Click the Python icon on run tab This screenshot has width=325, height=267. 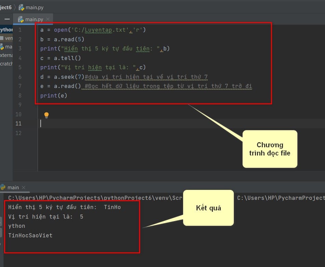(x=3, y=187)
